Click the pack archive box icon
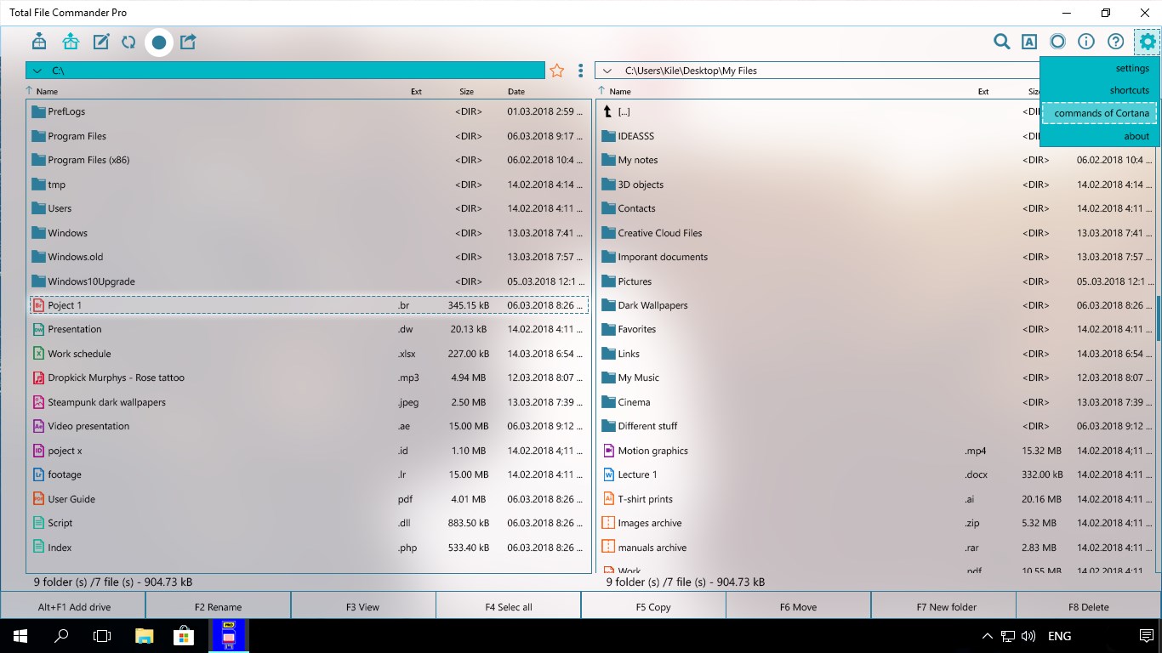The width and height of the screenshot is (1162, 653). coord(39,42)
